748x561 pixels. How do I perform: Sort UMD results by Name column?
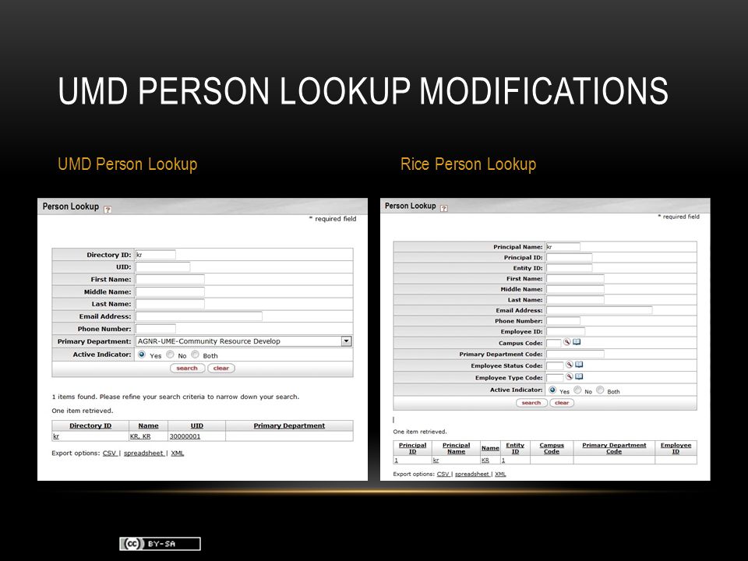pos(148,425)
